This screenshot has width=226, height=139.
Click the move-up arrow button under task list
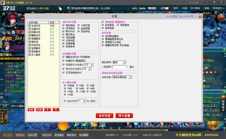pos(48,110)
